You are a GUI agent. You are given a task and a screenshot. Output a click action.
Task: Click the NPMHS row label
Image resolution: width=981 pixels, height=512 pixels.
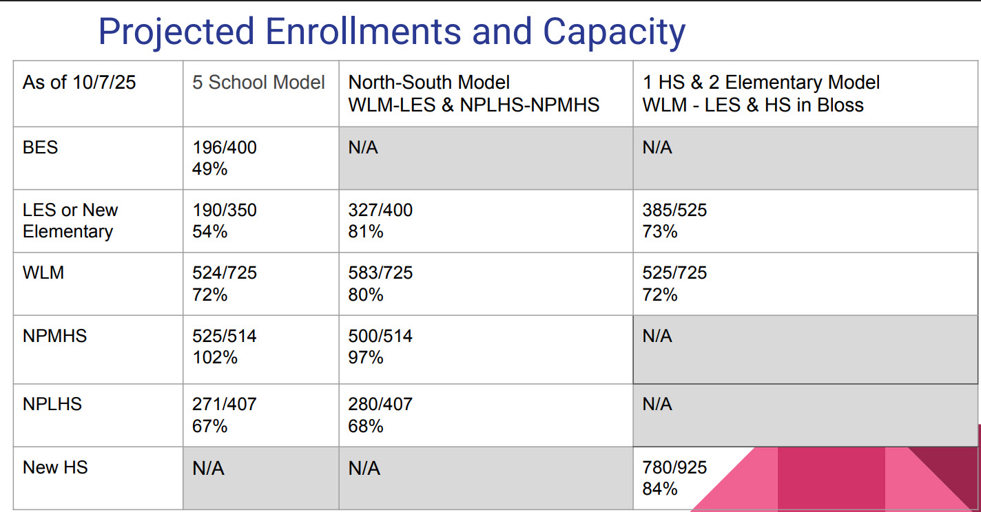click(55, 337)
